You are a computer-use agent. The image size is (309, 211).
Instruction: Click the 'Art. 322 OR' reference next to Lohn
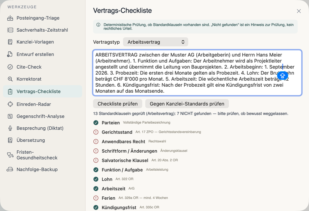click(x=124, y=179)
